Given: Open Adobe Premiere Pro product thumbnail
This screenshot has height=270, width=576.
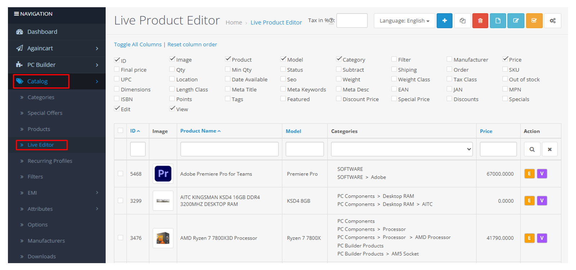Looking at the screenshot, I should pyautogui.click(x=163, y=174).
